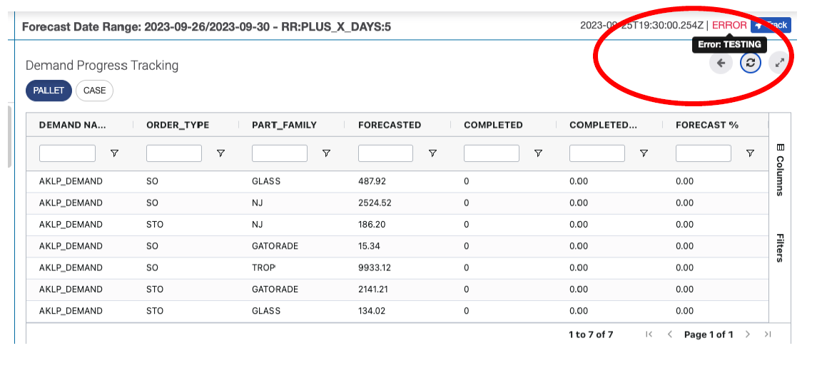Viewport: 817px width, 368px height.
Task: Open filter icon for PART_FAMILY column
Action: 326,153
